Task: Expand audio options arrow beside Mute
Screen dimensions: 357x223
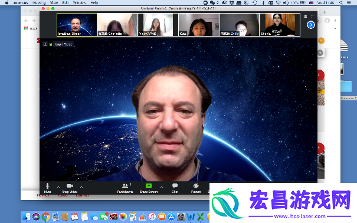Action: 58,187
